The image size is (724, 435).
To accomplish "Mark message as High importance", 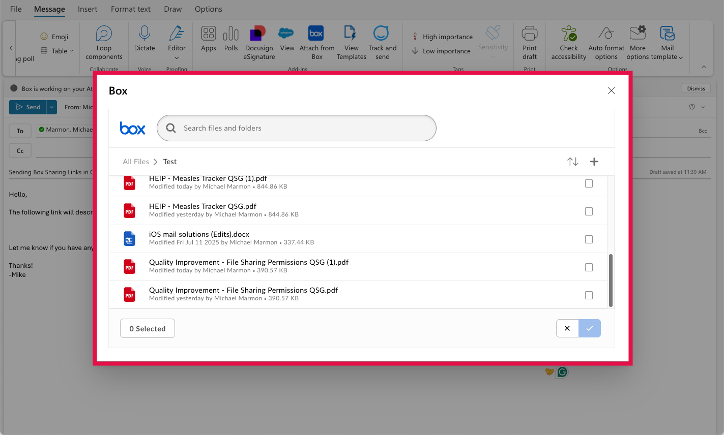I will (442, 37).
